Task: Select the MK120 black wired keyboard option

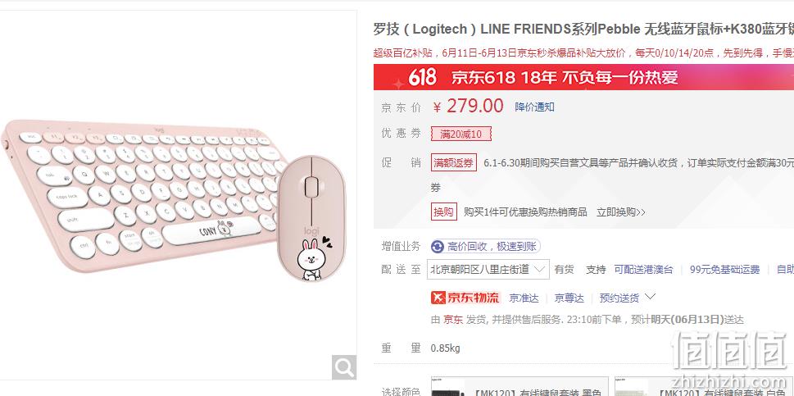Action: pyautogui.click(x=520, y=386)
